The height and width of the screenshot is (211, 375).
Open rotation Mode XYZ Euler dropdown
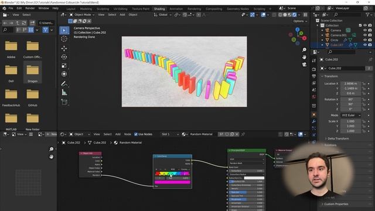[350, 115]
